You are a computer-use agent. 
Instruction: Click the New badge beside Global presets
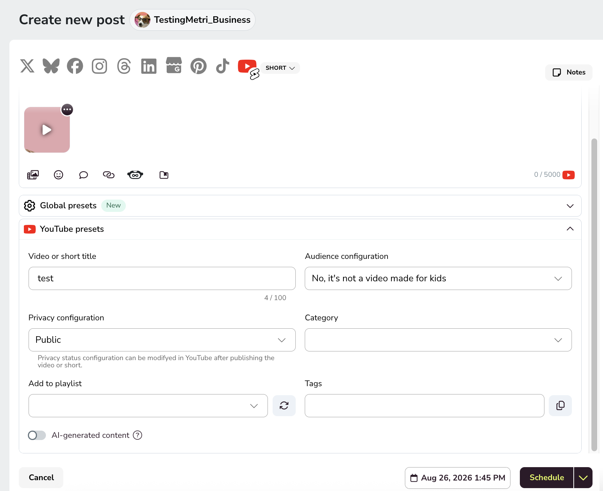tap(114, 205)
